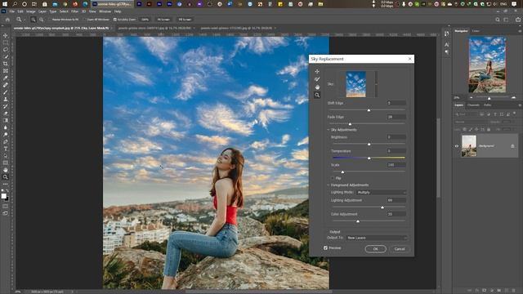Viewport: 523px width, 294px height.
Task: Open the Window menu
Action: point(105,11)
